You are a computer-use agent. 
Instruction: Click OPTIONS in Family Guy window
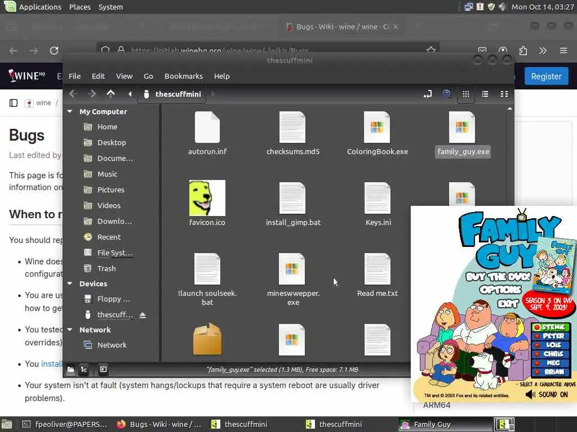(x=500, y=290)
